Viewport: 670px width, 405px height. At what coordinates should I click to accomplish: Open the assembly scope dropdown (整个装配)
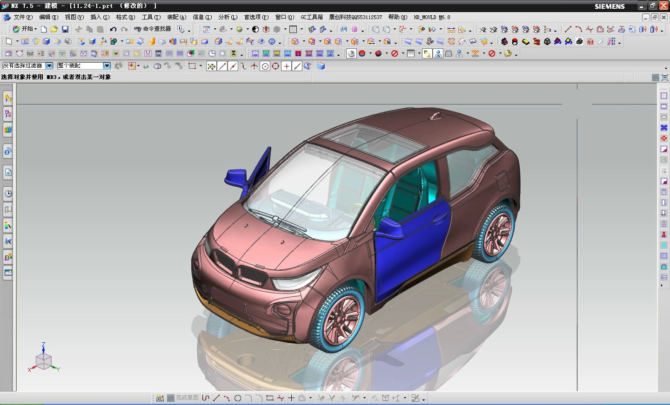click(x=107, y=66)
